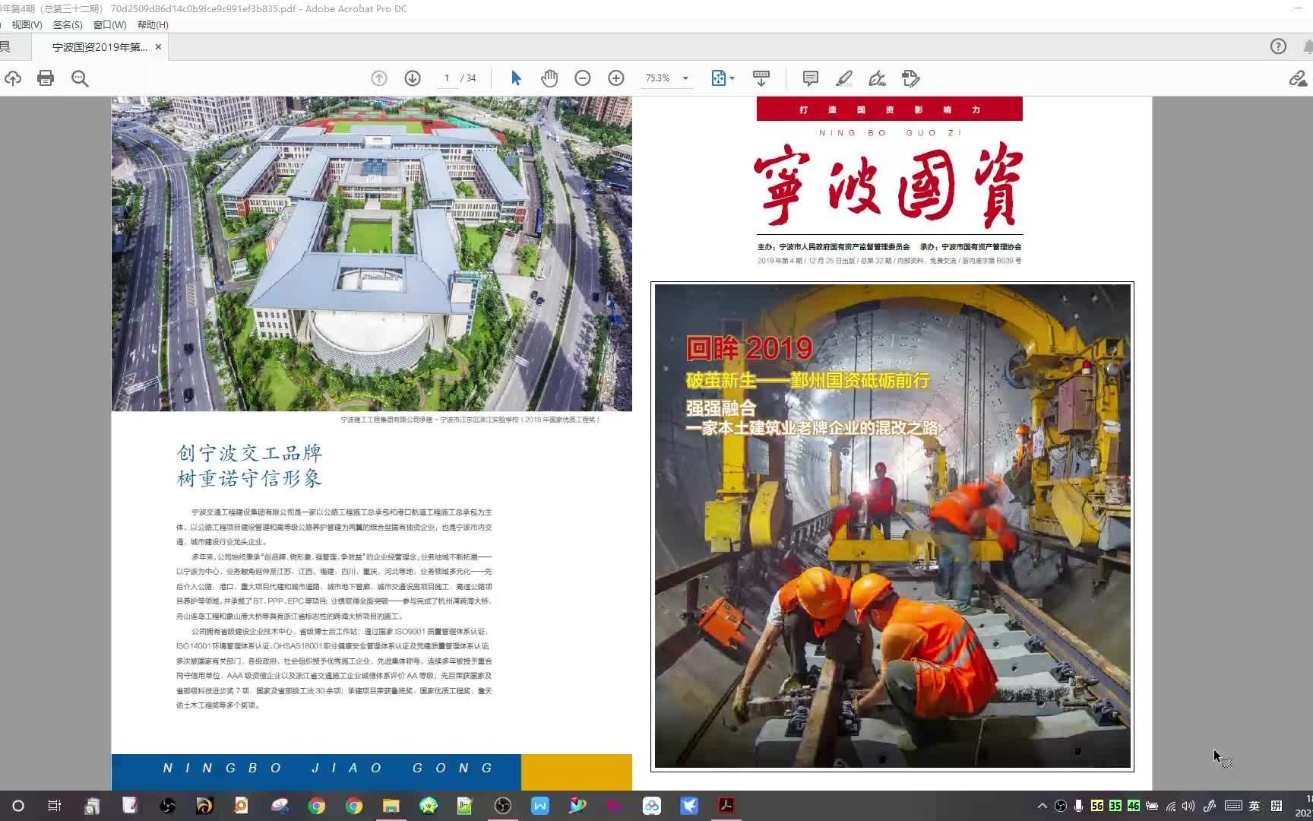Open Task View on the taskbar
This screenshot has height=821, width=1313.
[54, 806]
